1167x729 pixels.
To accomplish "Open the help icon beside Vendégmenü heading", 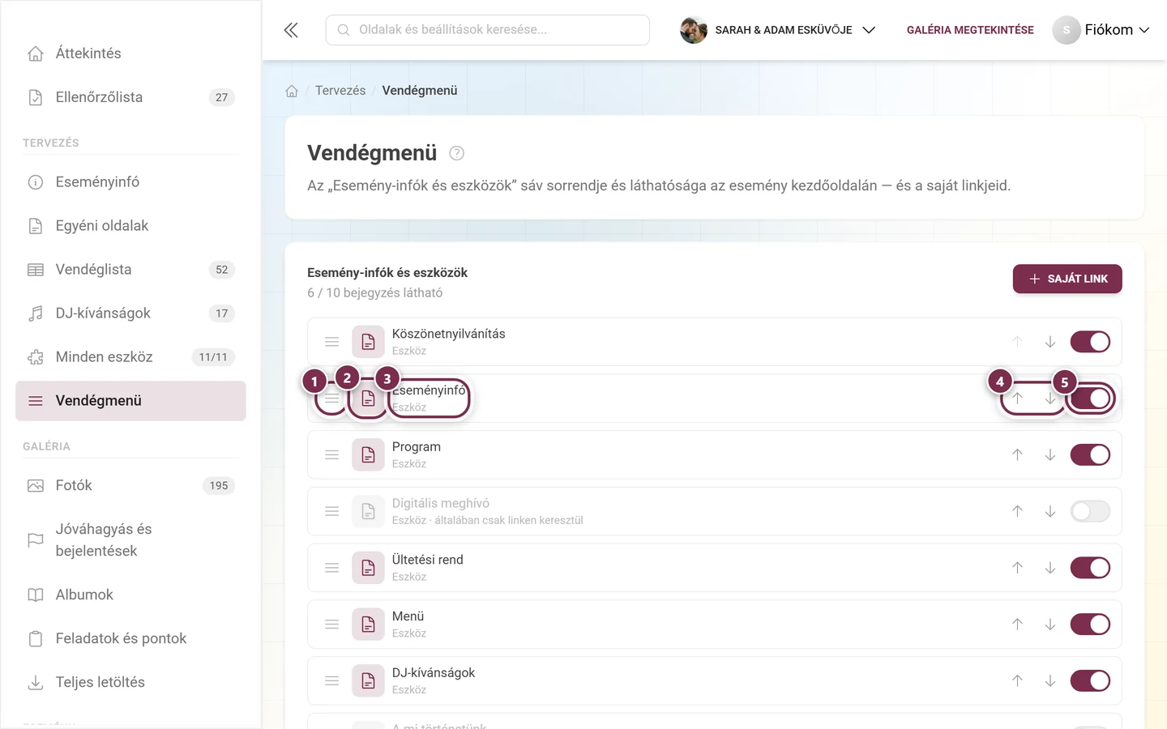I will (456, 153).
